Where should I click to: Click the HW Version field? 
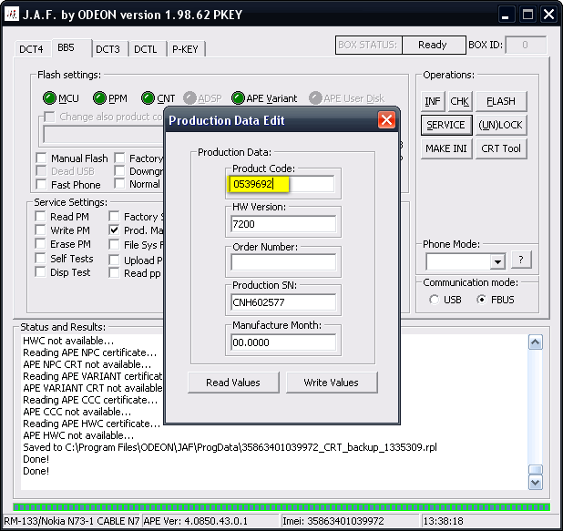click(x=283, y=224)
